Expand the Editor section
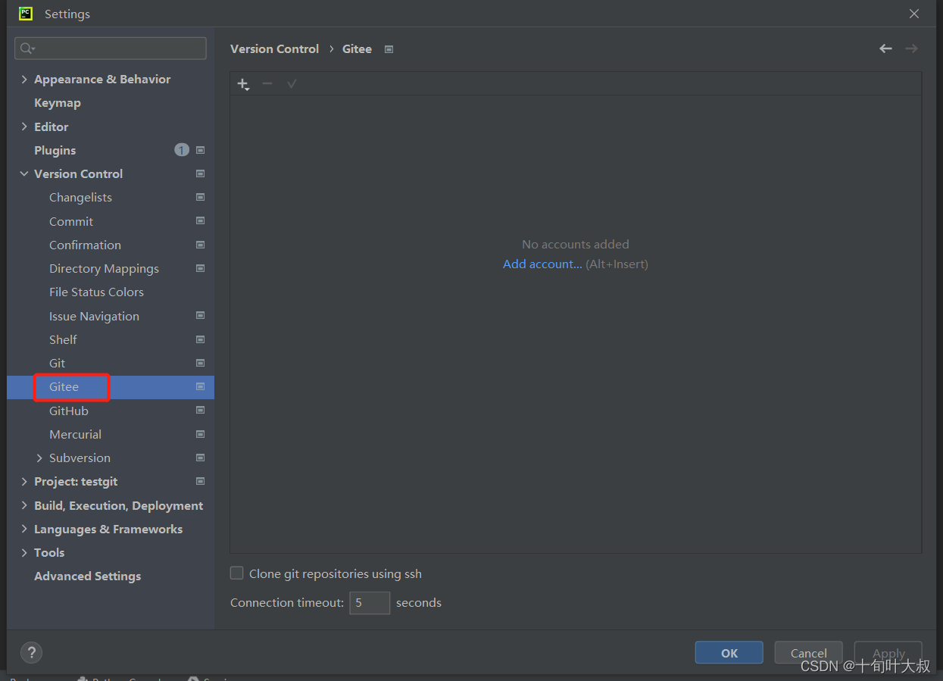The height and width of the screenshot is (681, 943). (24, 127)
